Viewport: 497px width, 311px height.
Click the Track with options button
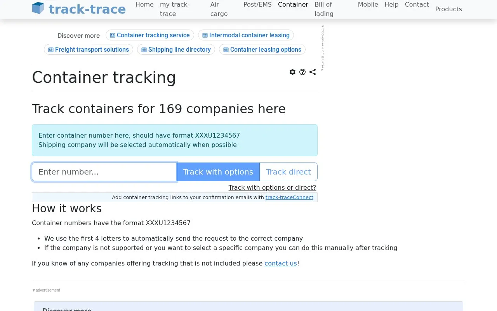[218, 172]
